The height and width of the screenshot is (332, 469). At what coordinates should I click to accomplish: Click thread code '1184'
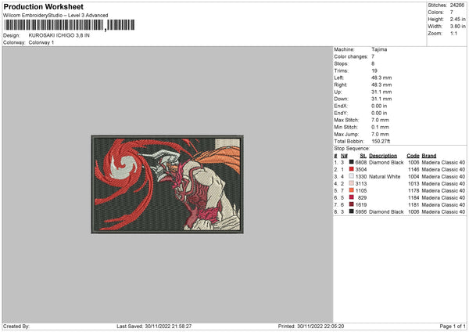click(x=414, y=198)
